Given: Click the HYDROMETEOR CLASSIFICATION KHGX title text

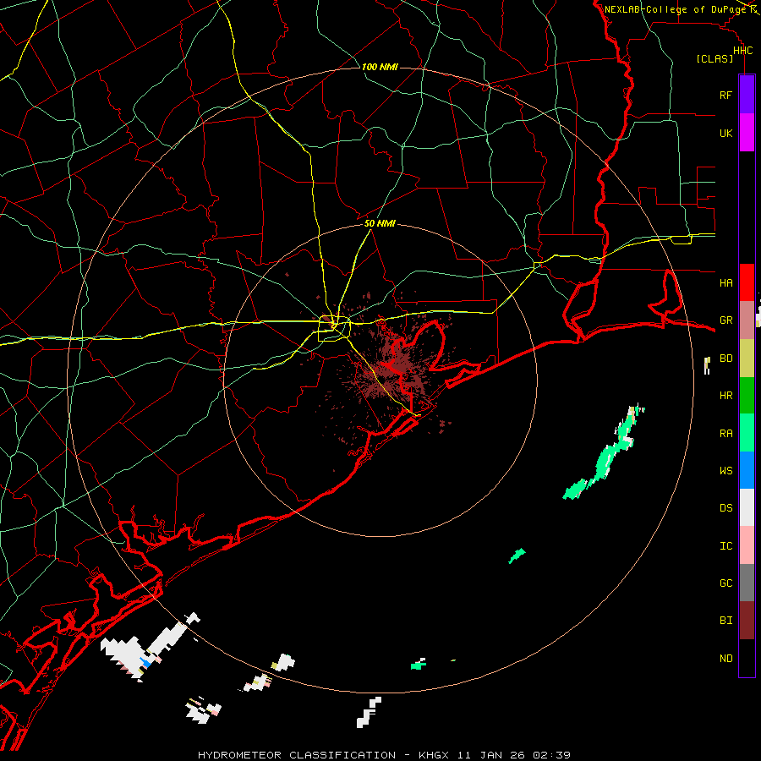Looking at the screenshot, I should 384,755.
